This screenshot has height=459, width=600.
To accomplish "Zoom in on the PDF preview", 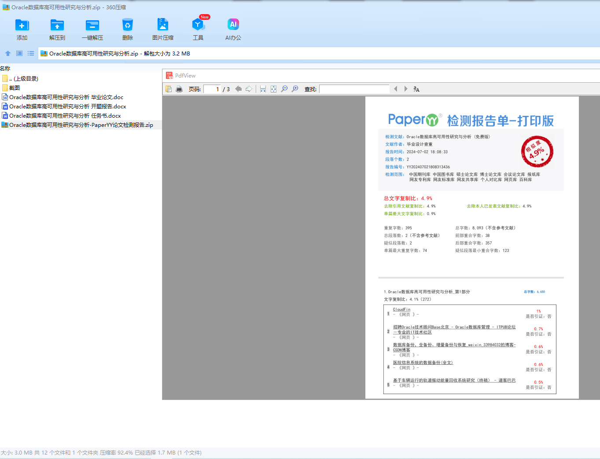I will tap(295, 89).
